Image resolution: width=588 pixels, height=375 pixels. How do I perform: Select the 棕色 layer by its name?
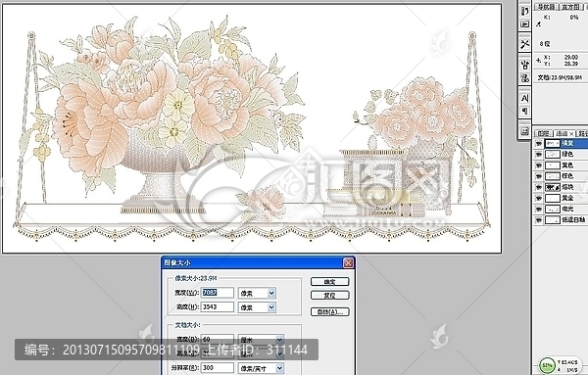click(567, 176)
